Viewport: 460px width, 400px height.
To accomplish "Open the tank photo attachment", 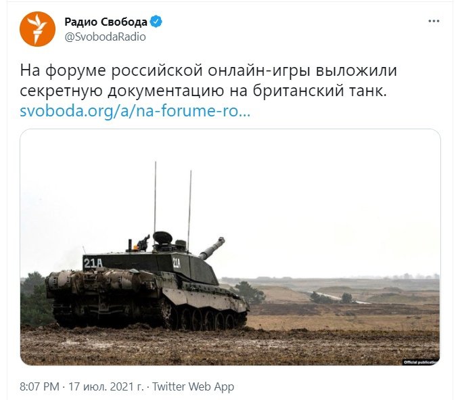I will pos(230,247).
